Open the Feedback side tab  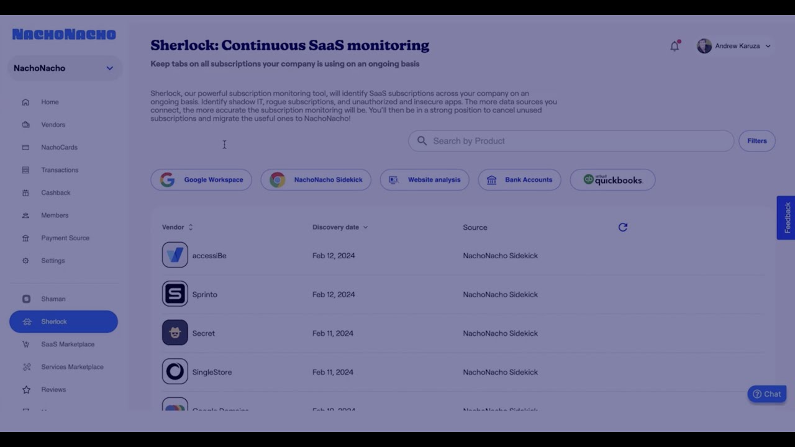coord(786,218)
